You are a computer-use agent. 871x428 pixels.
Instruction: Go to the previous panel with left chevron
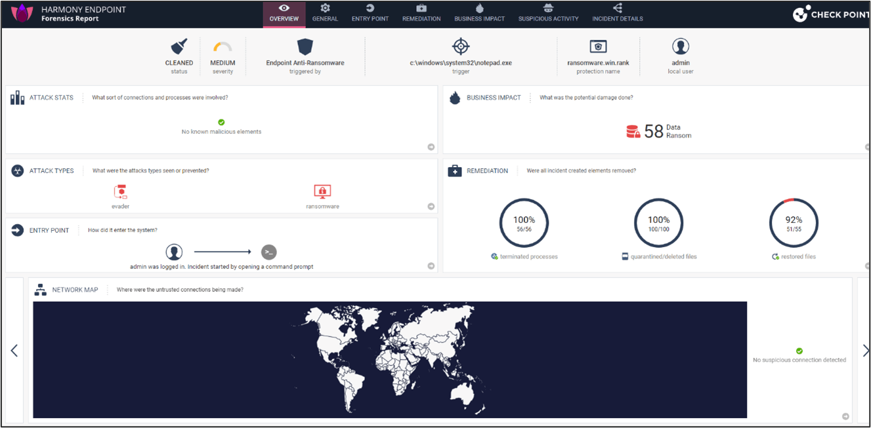point(14,351)
